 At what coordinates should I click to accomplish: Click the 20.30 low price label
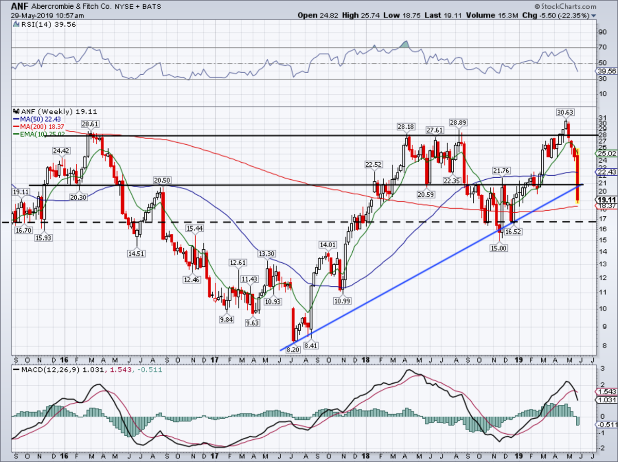point(79,196)
